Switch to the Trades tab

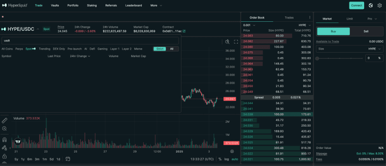click(x=289, y=18)
